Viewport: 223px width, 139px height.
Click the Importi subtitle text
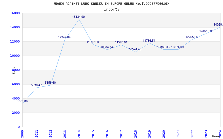(x=111, y=9)
